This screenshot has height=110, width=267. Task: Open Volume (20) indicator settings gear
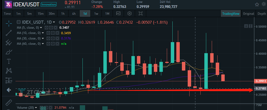[x=46, y=107]
